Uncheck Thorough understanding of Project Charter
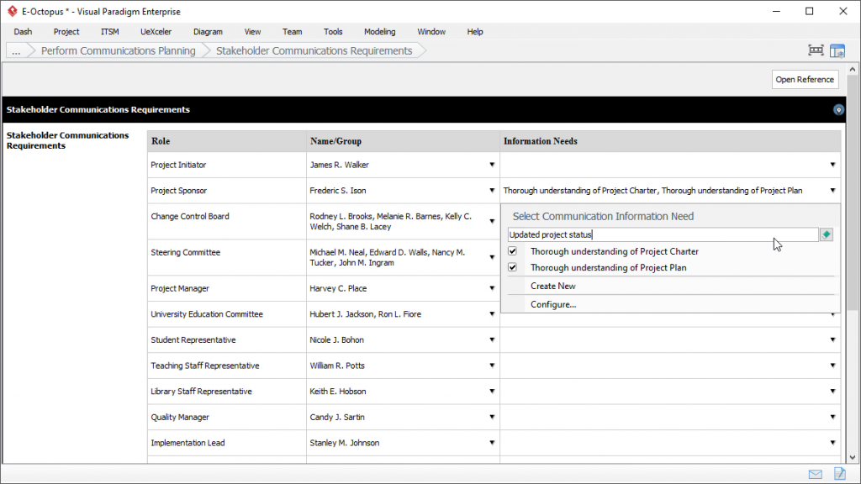This screenshot has width=861, height=484. pyautogui.click(x=513, y=251)
